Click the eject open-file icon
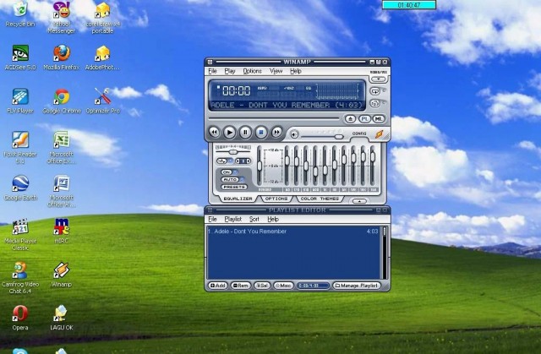The width and height of the screenshot is (541, 354). coord(350,119)
